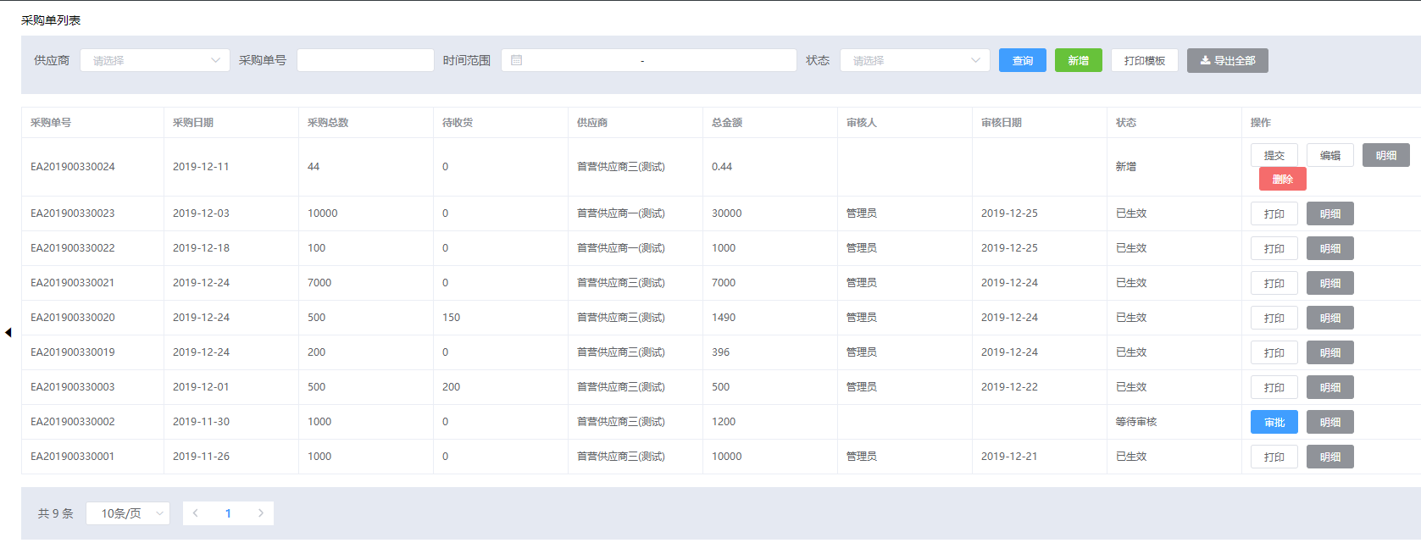Delete order EA201900330024 with red 删除
This screenshot has width=1421, height=543.
pyautogui.click(x=1282, y=179)
